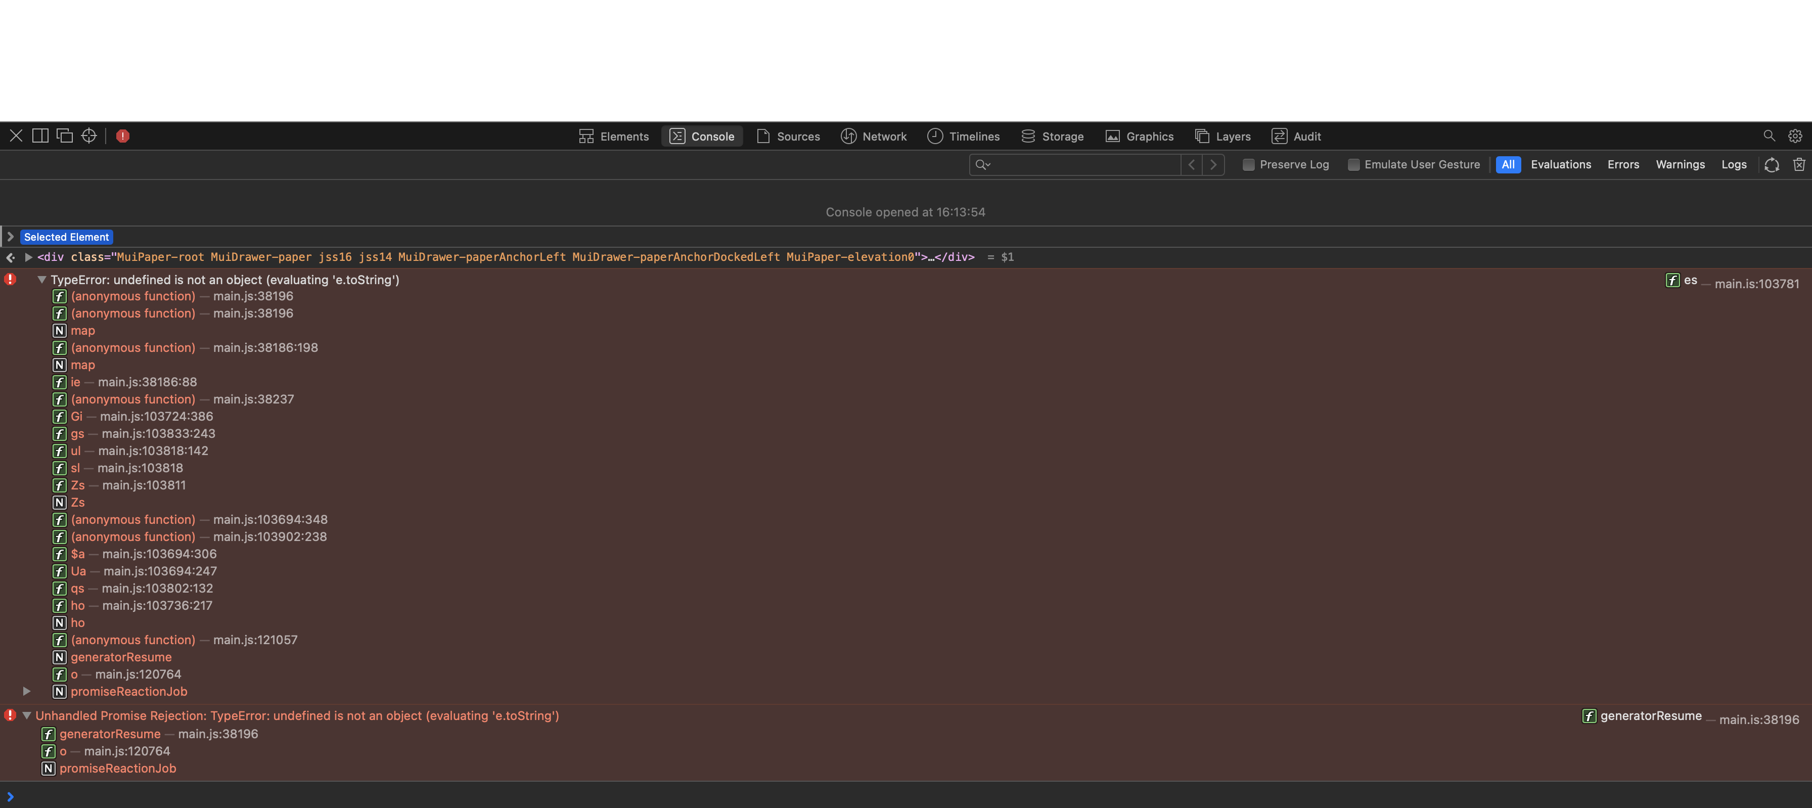Collapse Unhandled Promise Rejection disclosure triangle

coord(27,716)
